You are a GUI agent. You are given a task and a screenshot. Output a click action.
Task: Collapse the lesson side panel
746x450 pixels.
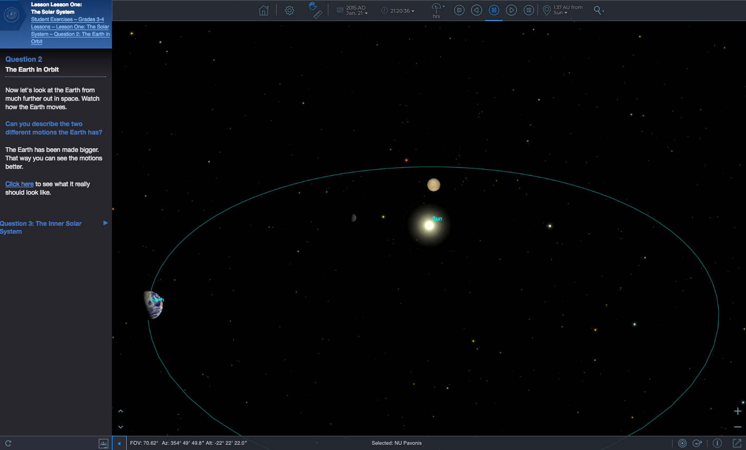119,443
